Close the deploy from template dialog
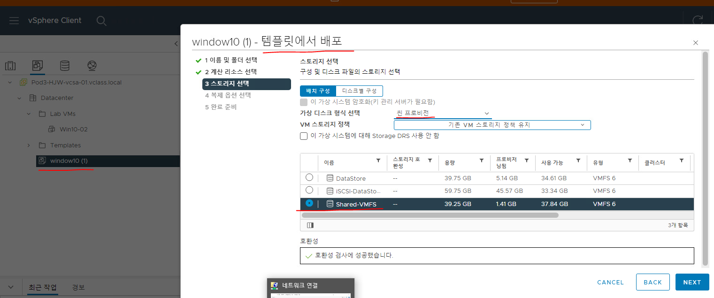Image resolution: width=714 pixels, height=298 pixels. coord(696,43)
